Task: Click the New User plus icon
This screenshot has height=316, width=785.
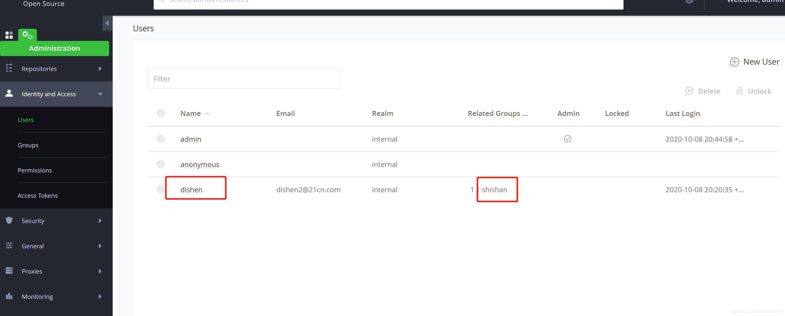Action: pos(734,62)
